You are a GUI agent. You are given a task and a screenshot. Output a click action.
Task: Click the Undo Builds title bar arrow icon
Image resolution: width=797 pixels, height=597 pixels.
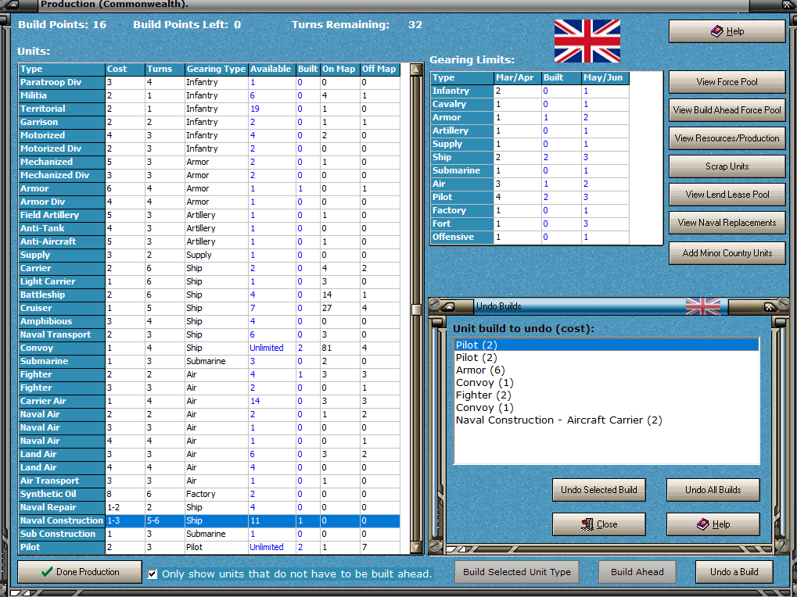point(448,307)
